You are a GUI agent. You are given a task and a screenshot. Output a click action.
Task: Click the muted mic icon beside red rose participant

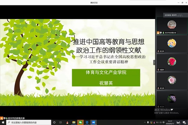pyautogui.click(x=158, y=70)
